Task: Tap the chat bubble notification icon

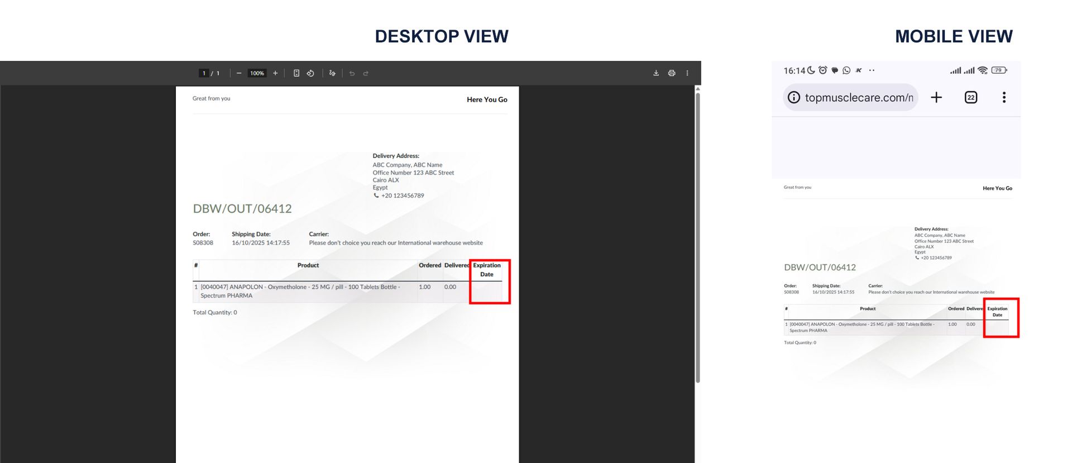Action: (835, 70)
